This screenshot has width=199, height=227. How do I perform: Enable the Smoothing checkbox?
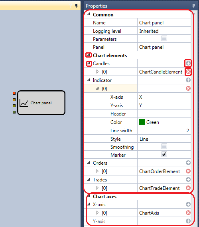[164, 146]
